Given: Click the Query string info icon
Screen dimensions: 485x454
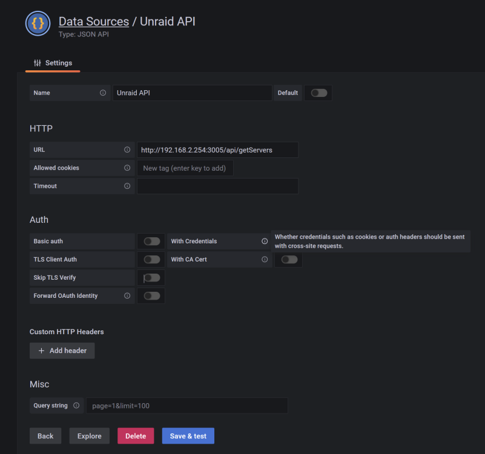Looking at the screenshot, I should [x=76, y=406].
